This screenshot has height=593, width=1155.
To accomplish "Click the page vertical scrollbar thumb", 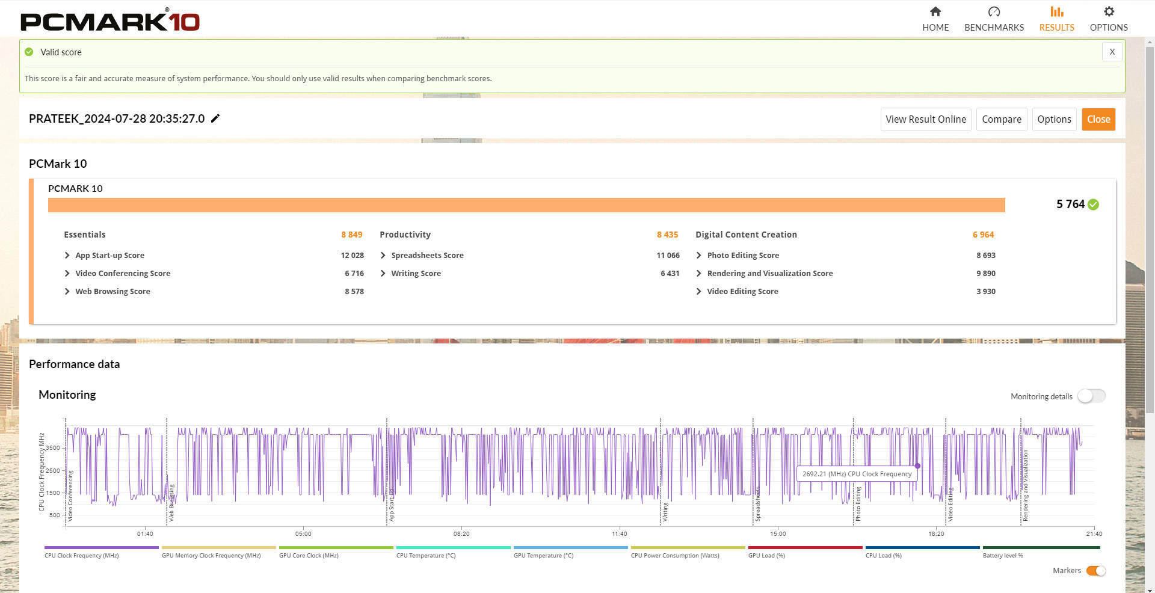I will click(1150, 229).
